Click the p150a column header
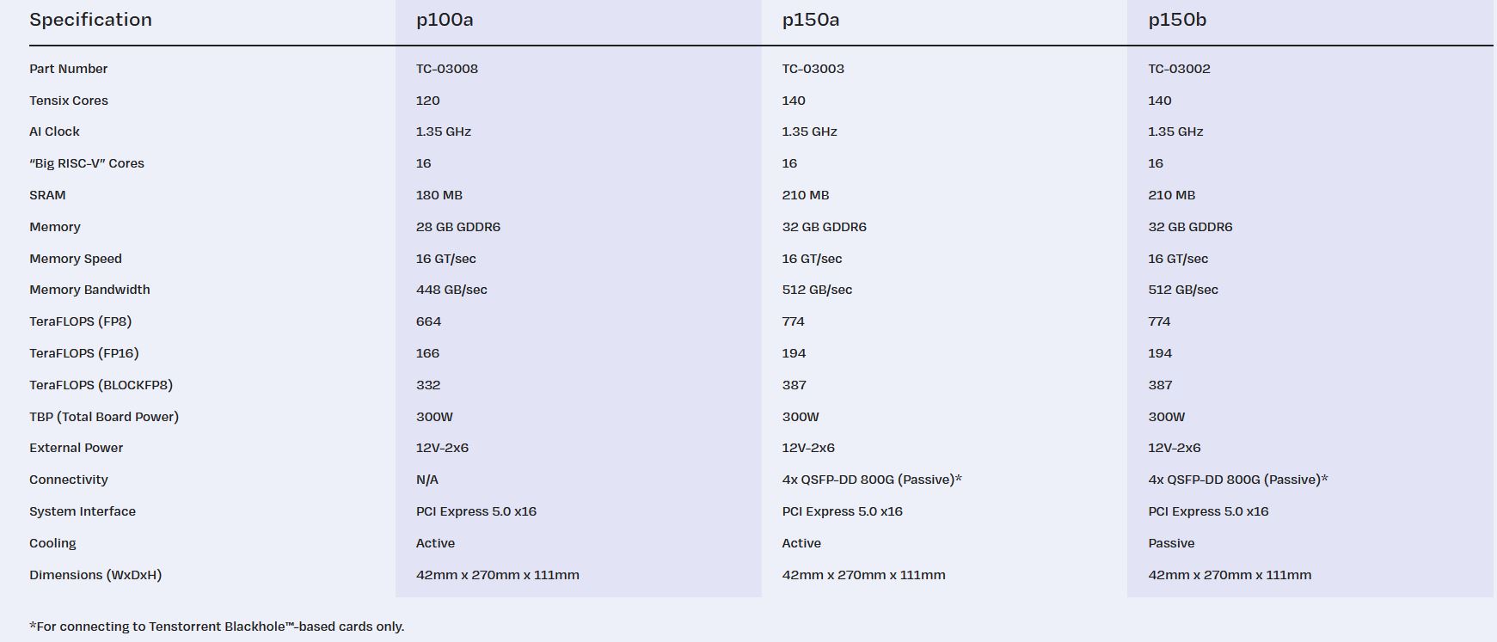Screen dimensions: 1497x642 click(810, 20)
